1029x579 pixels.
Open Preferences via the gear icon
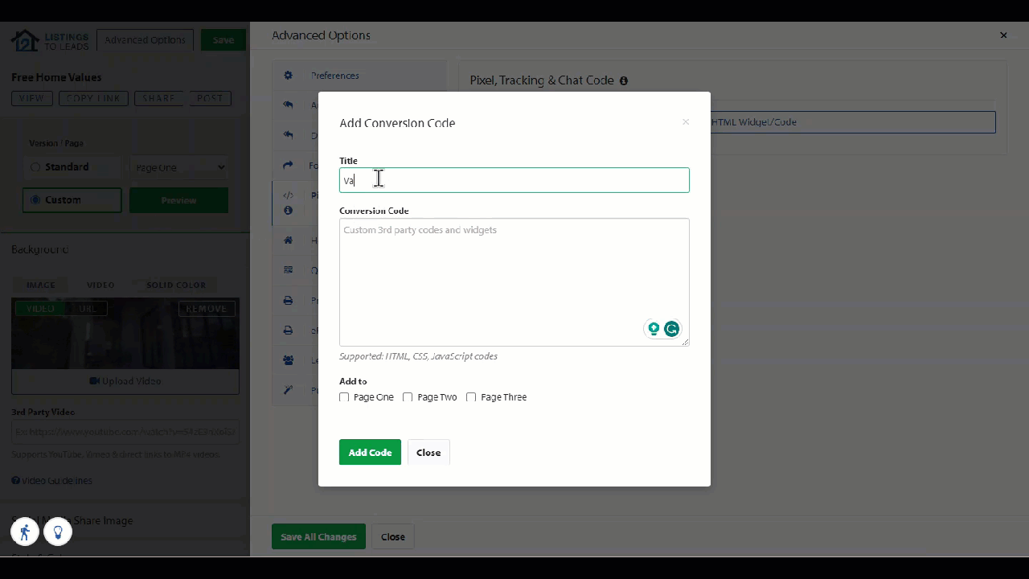[x=288, y=75]
